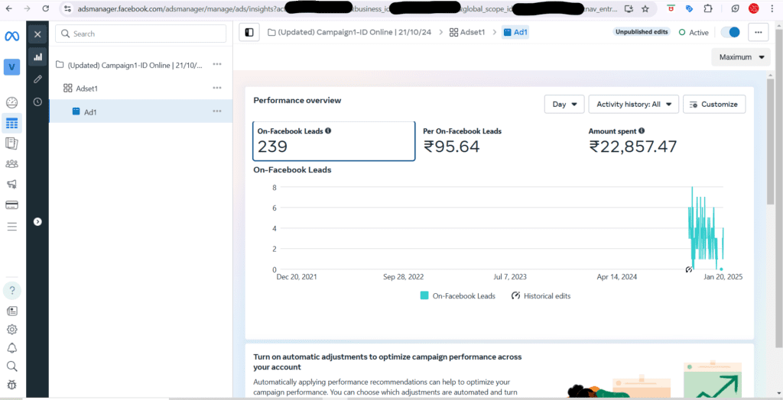Open the Campaigns table icon
The image size is (783, 400).
coord(12,123)
